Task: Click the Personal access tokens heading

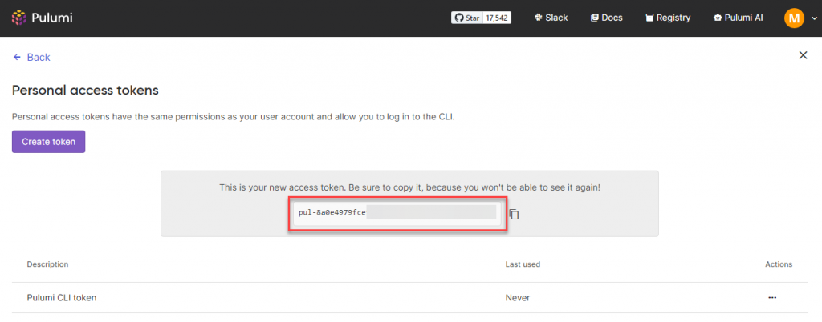Action: [x=85, y=91]
